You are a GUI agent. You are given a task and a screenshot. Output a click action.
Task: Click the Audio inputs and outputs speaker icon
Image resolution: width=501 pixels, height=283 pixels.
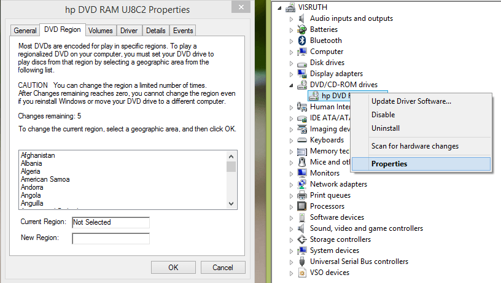pyautogui.click(x=301, y=18)
